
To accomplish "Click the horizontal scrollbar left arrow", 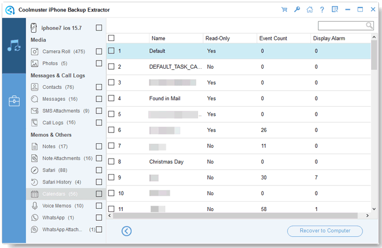I will [x=110, y=216].
